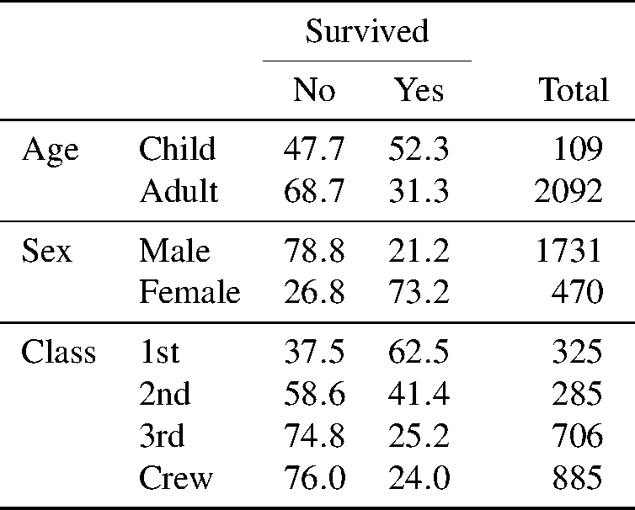Click the Child survived Yes value 52.3
Viewport: 635px width, 510px height.
[419, 150]
